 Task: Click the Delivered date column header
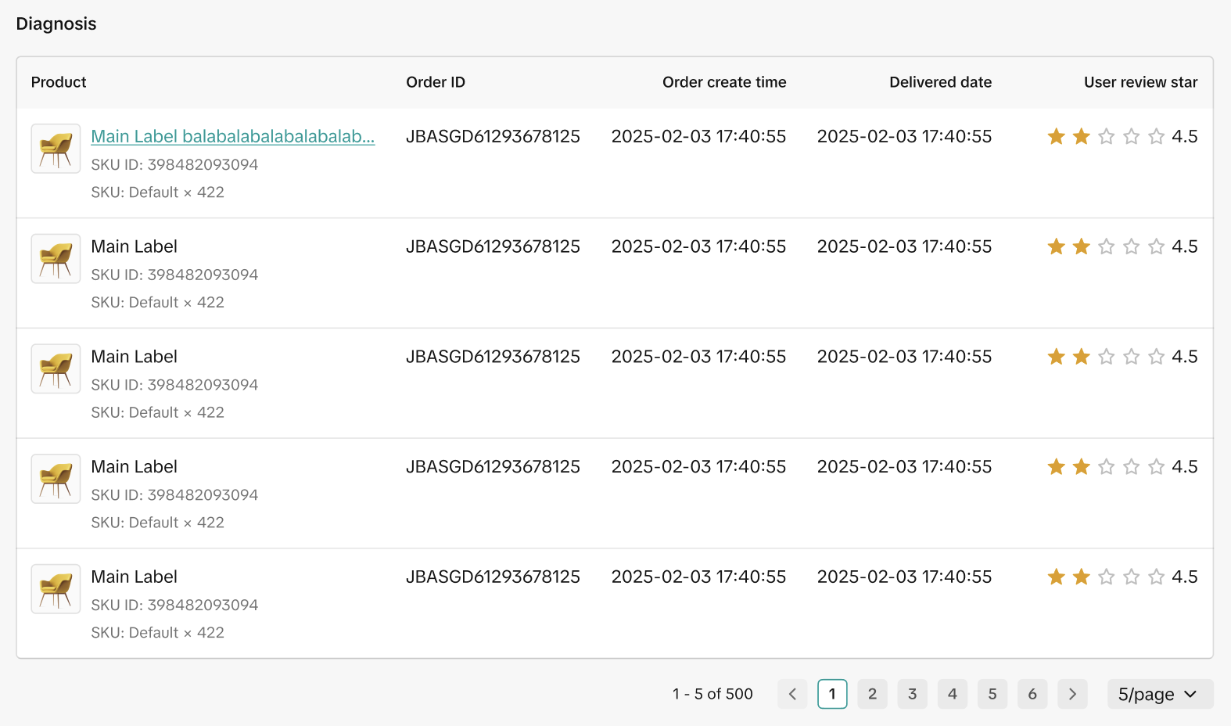click(940, 82)
